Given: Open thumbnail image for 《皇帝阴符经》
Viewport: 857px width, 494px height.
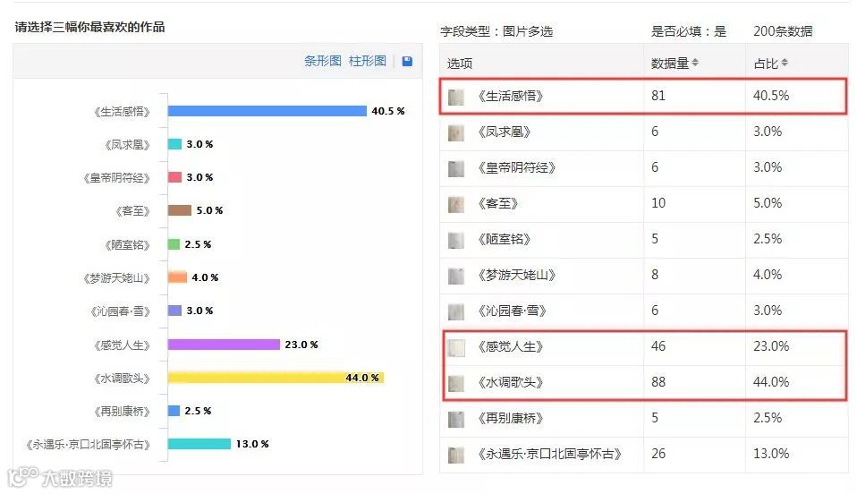Looking at the screenshot, I should (x=456, y=168).
